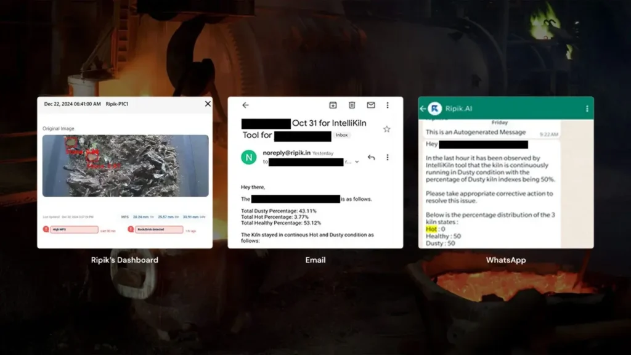Archive the IntelliKiln email
Screen dimensions: 631x355
pyautogui.click(x=333, y=105)
